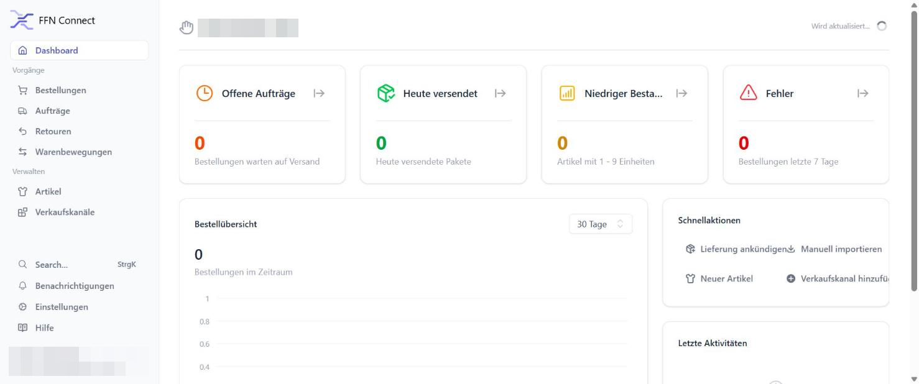
Task: Click 'Bestellungen letzte 7 Tage' text
Action: point(788,162)
